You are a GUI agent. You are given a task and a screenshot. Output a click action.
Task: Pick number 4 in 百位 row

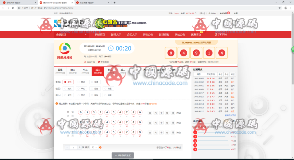click(x=107, y=112)
